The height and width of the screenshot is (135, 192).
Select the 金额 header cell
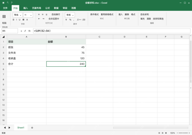(66, 42)
